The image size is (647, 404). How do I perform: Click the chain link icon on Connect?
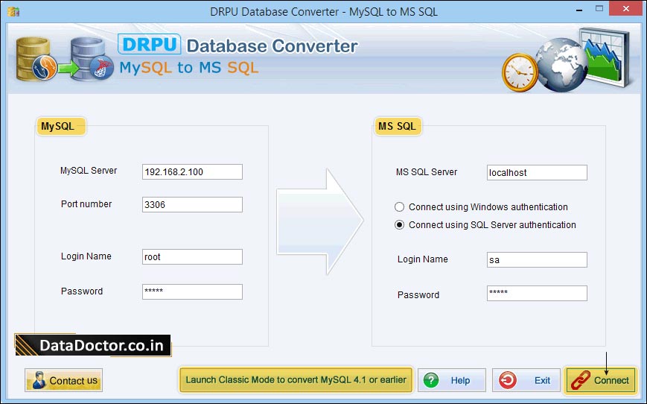tap(581, 380)
